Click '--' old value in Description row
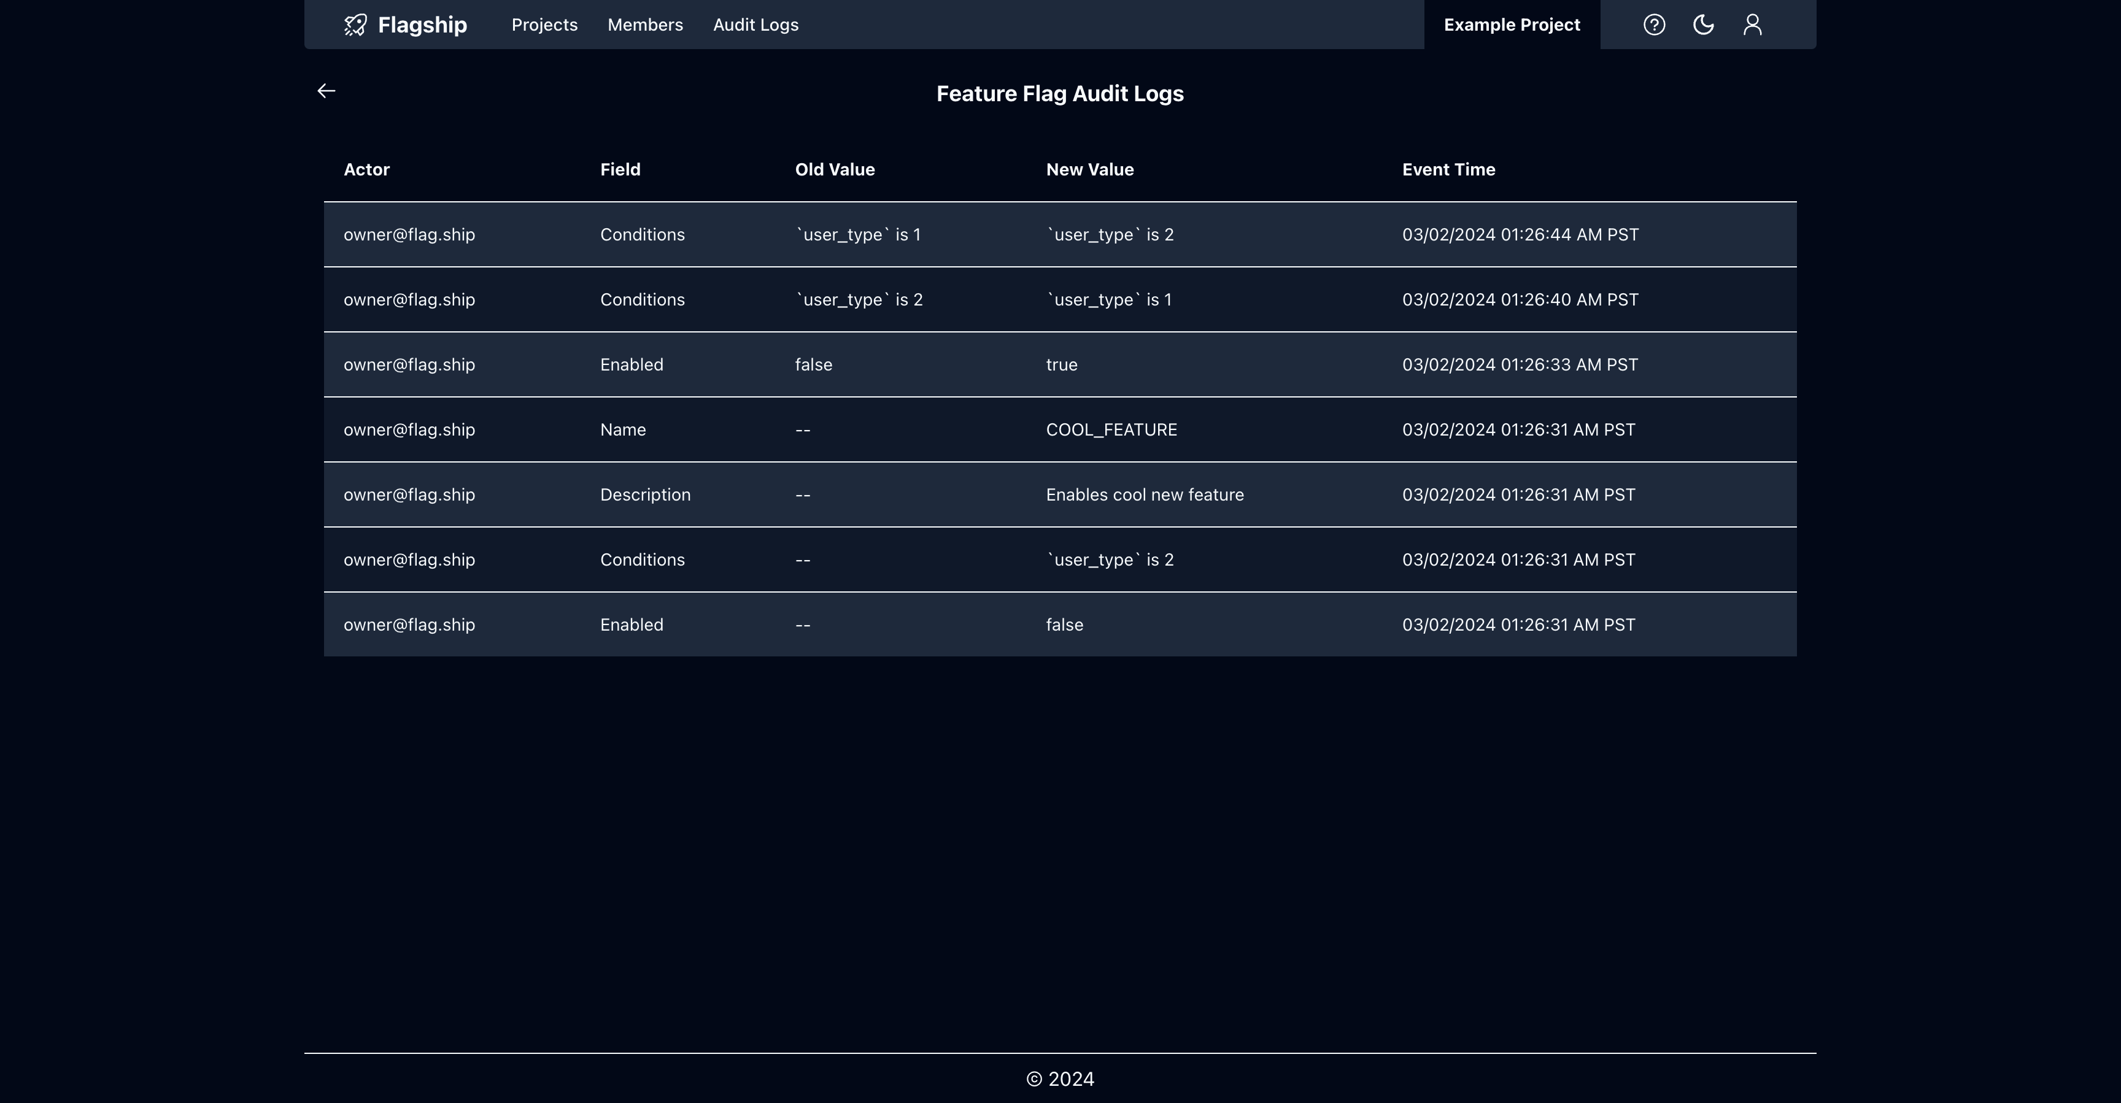2121x1103 pixels. [x=803, y=494]
